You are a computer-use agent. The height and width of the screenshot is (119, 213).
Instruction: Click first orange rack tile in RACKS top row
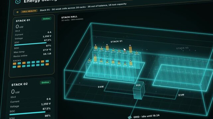tap(15, 63)
